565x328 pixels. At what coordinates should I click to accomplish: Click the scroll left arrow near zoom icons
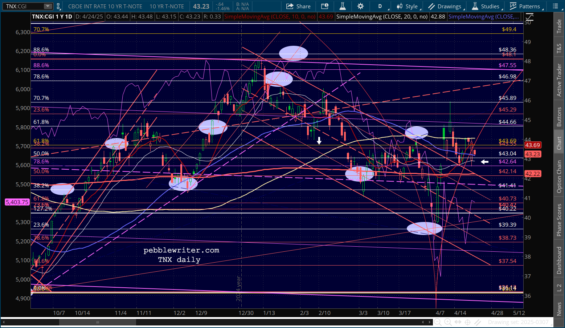pos(423,322)
